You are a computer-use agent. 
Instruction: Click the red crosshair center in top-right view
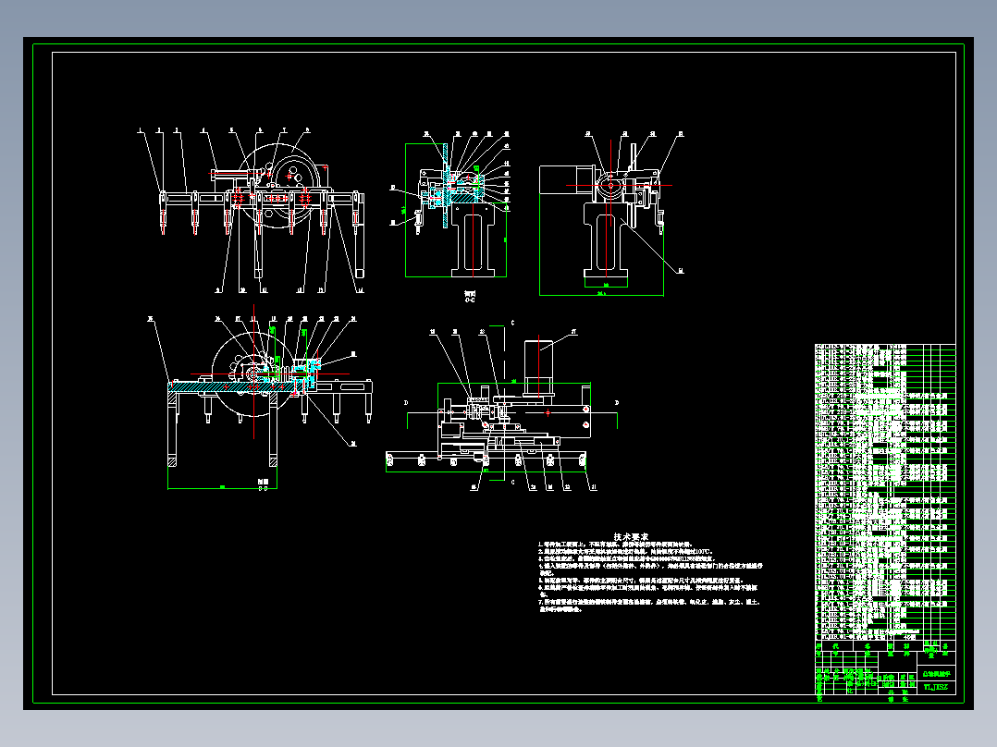(611, 186)
